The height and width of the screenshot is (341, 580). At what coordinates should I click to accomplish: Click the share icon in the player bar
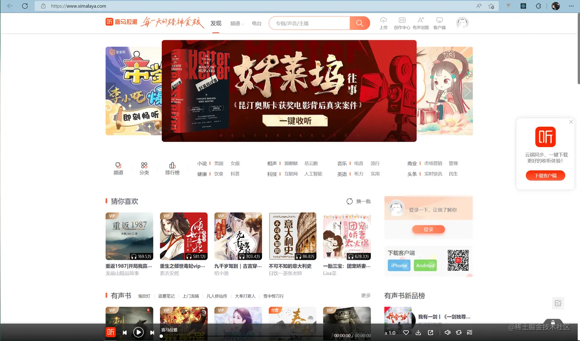[430, 333]
